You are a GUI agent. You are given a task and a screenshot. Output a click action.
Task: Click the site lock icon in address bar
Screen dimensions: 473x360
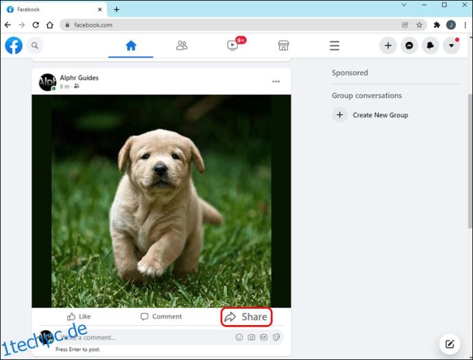[68, 25]
